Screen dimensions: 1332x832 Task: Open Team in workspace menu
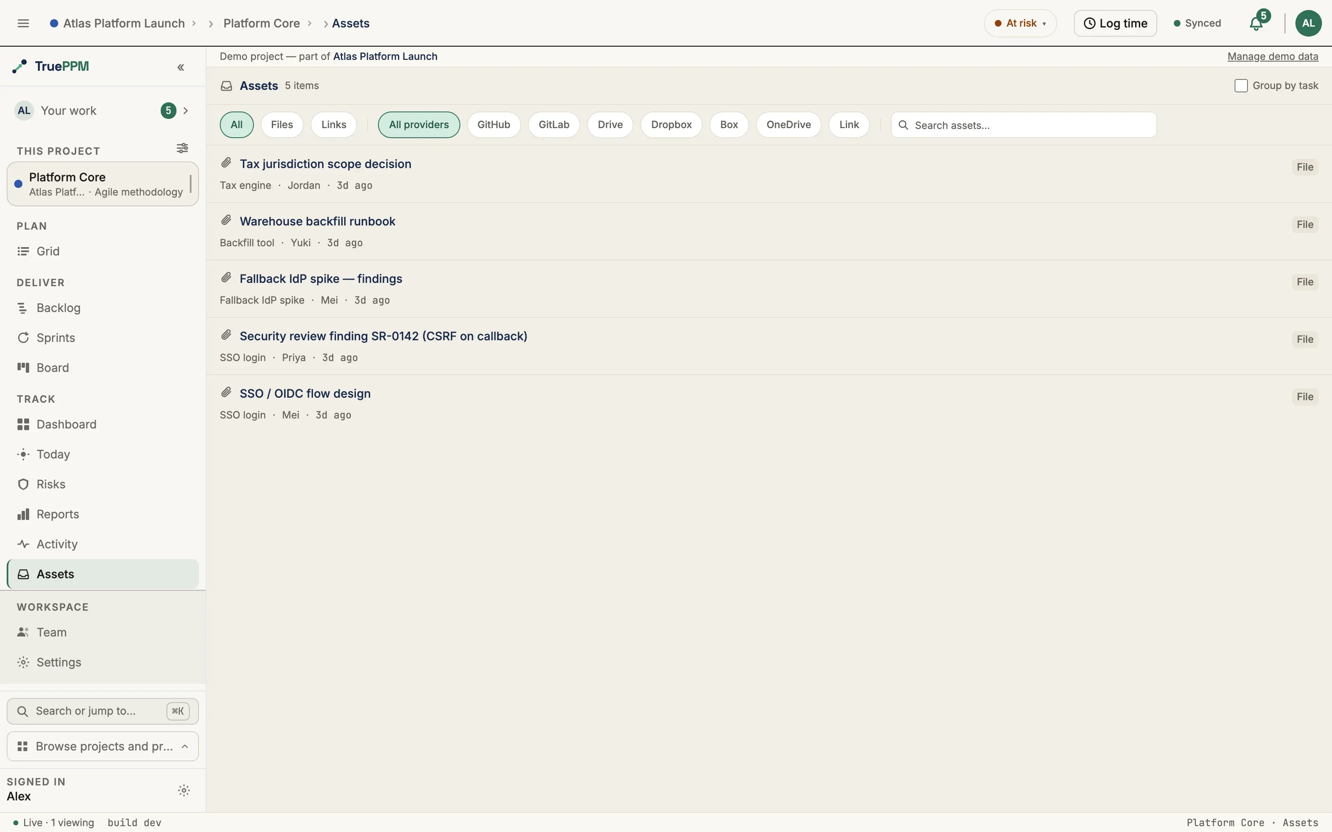coord(103,632)
